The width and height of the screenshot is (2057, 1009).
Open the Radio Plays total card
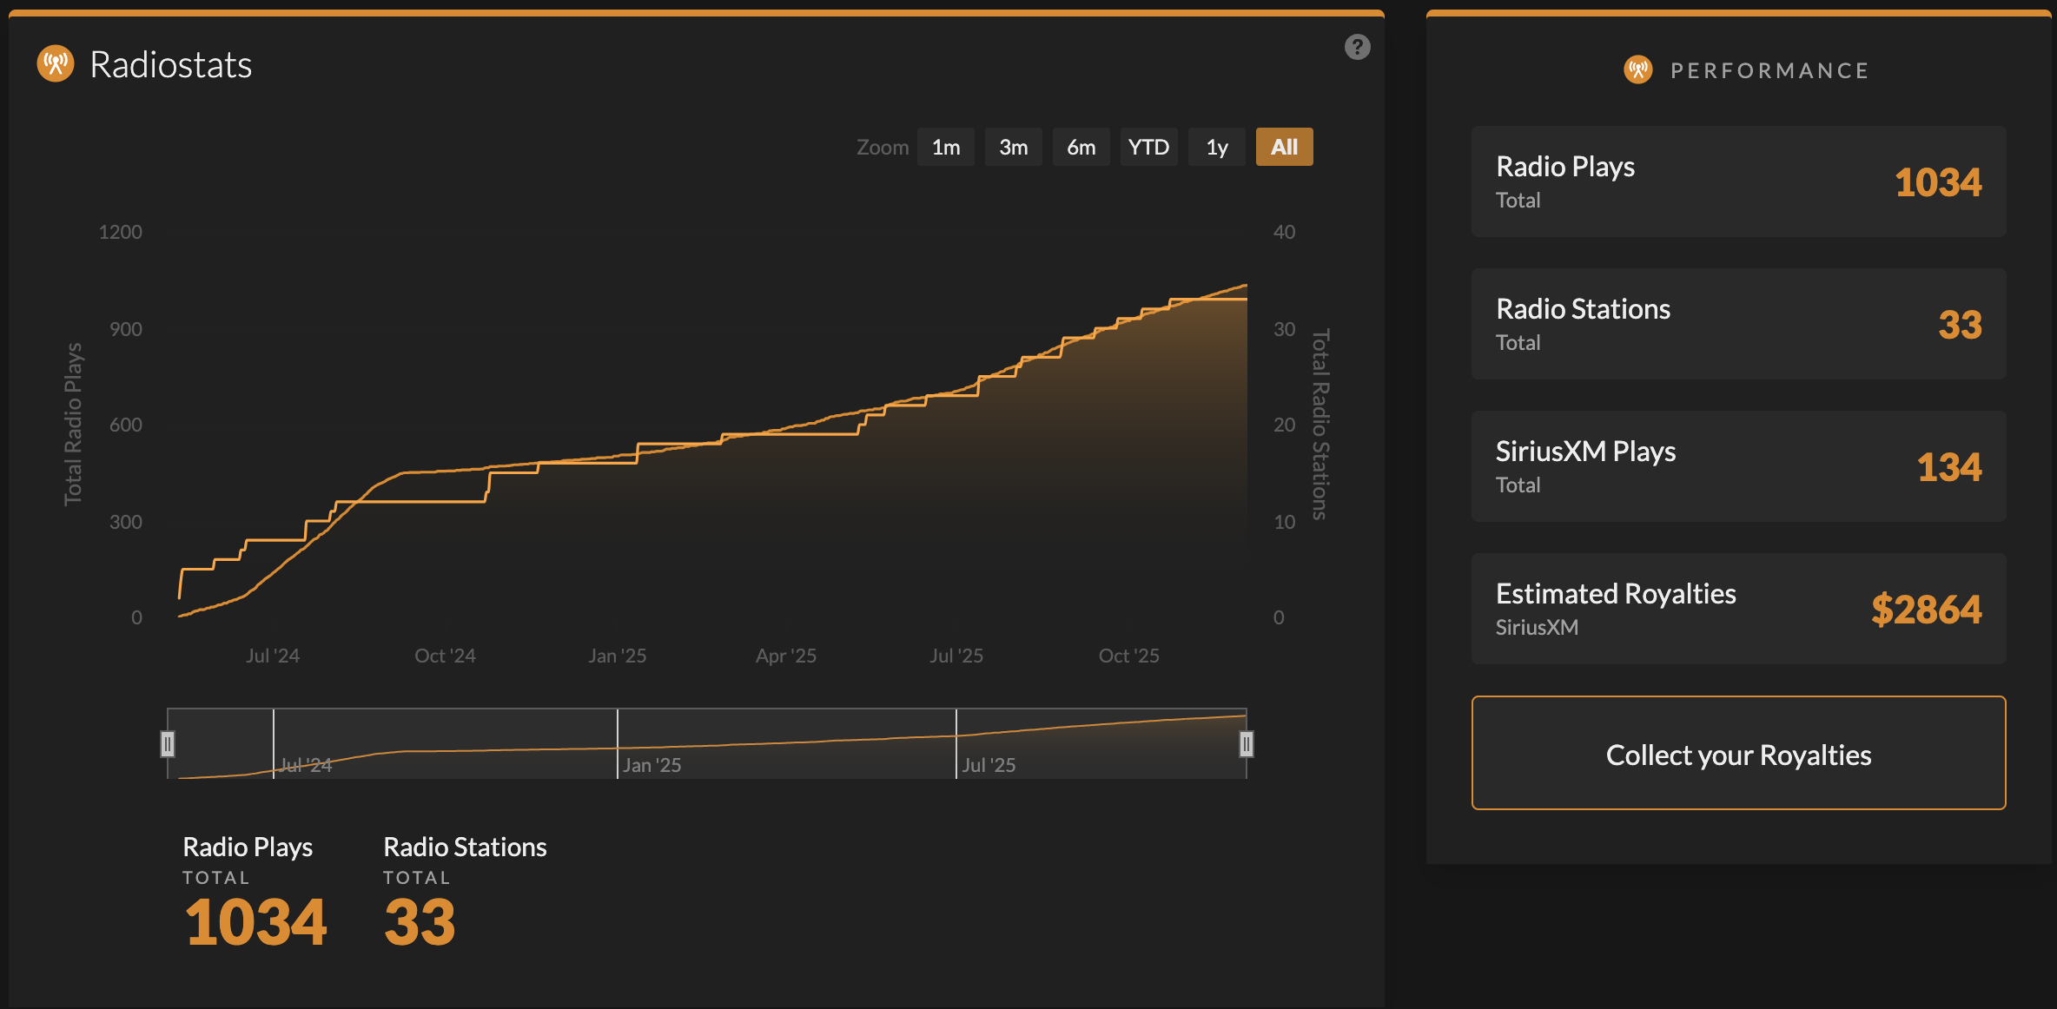(1738, 181)
